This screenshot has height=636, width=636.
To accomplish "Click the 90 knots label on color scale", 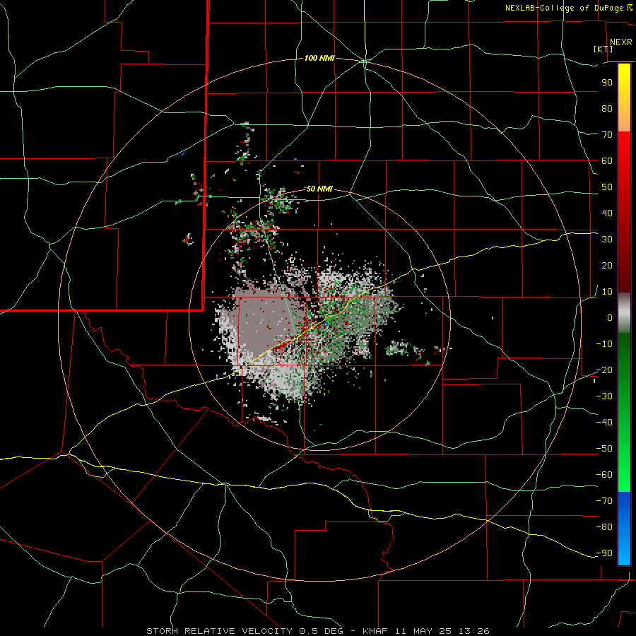I will [x=607, y=83].
